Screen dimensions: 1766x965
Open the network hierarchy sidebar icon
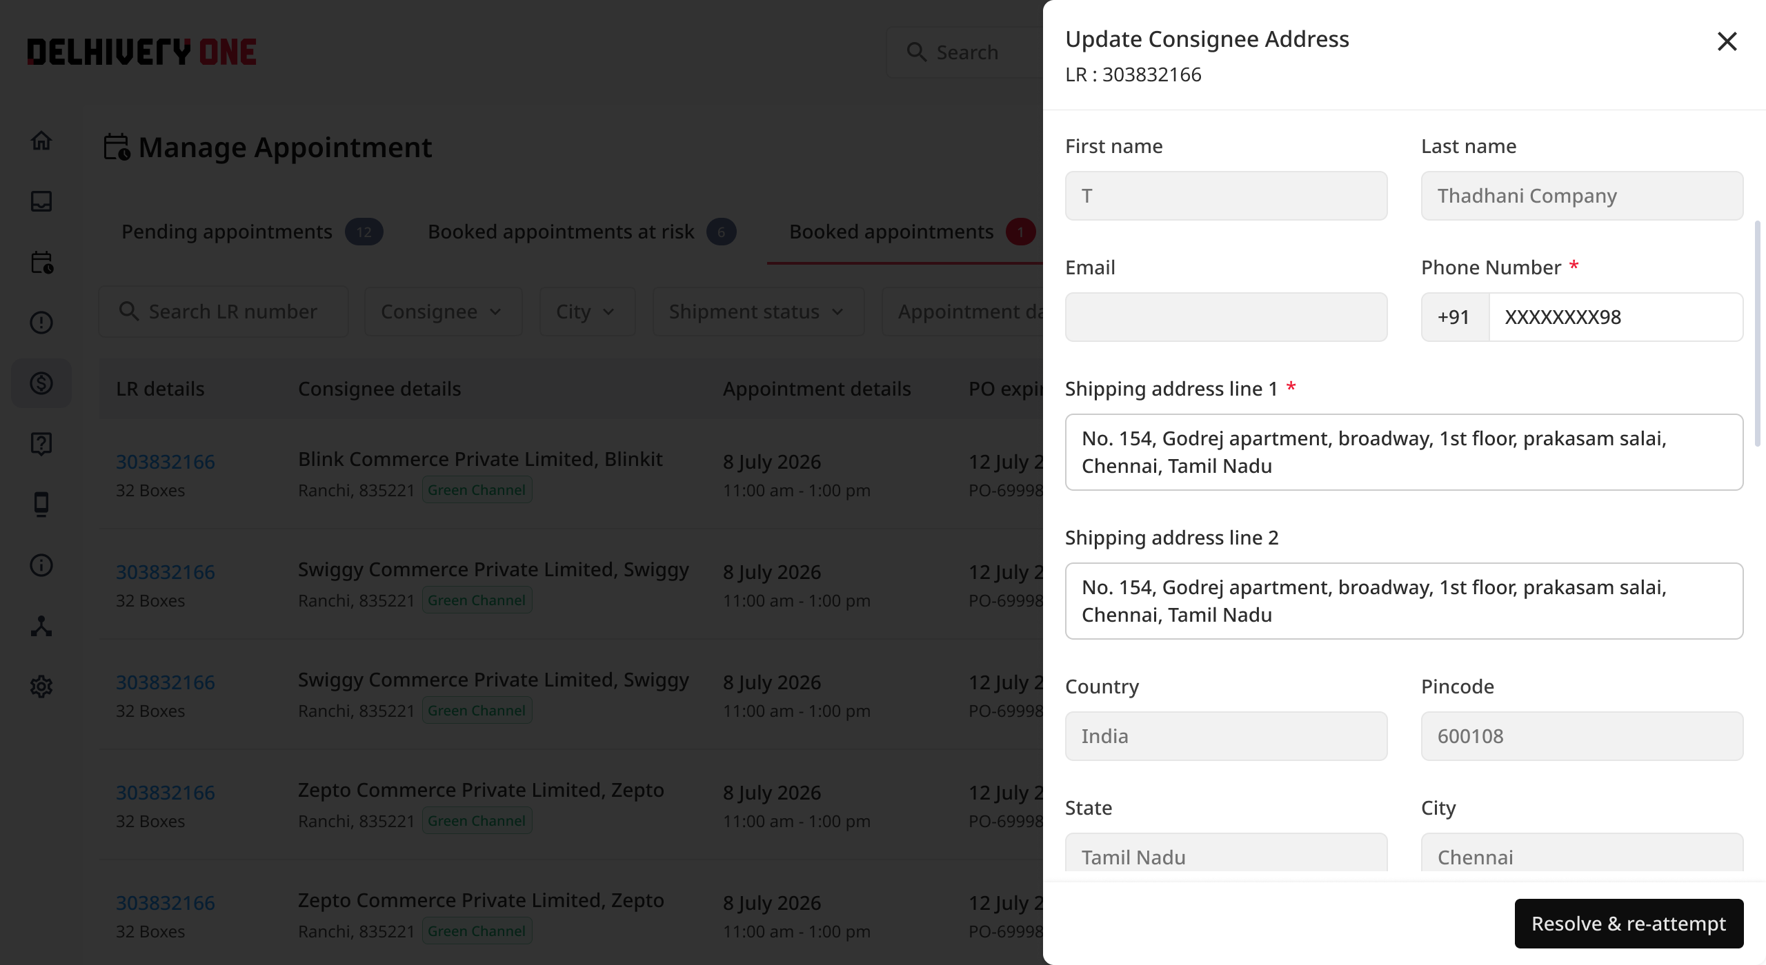point(41,626)
